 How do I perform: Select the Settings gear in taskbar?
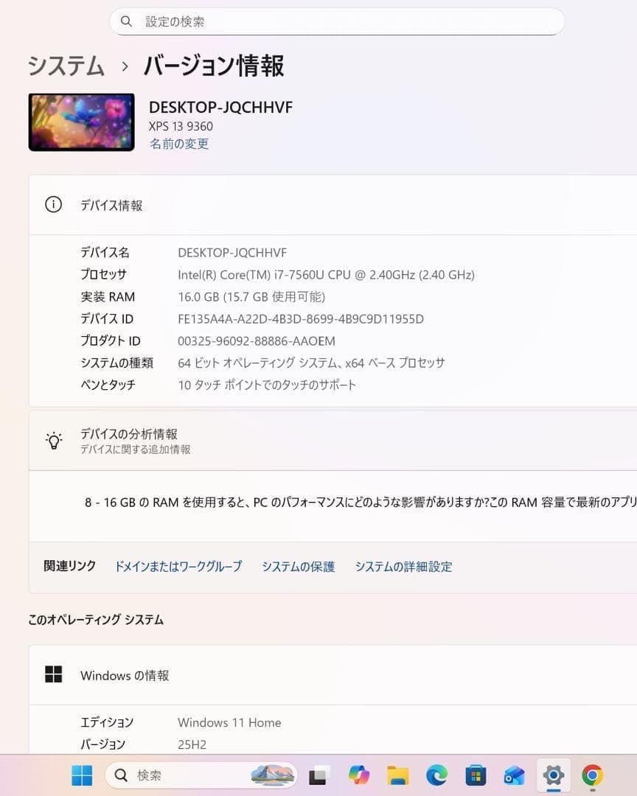click(x=553, y=775)
